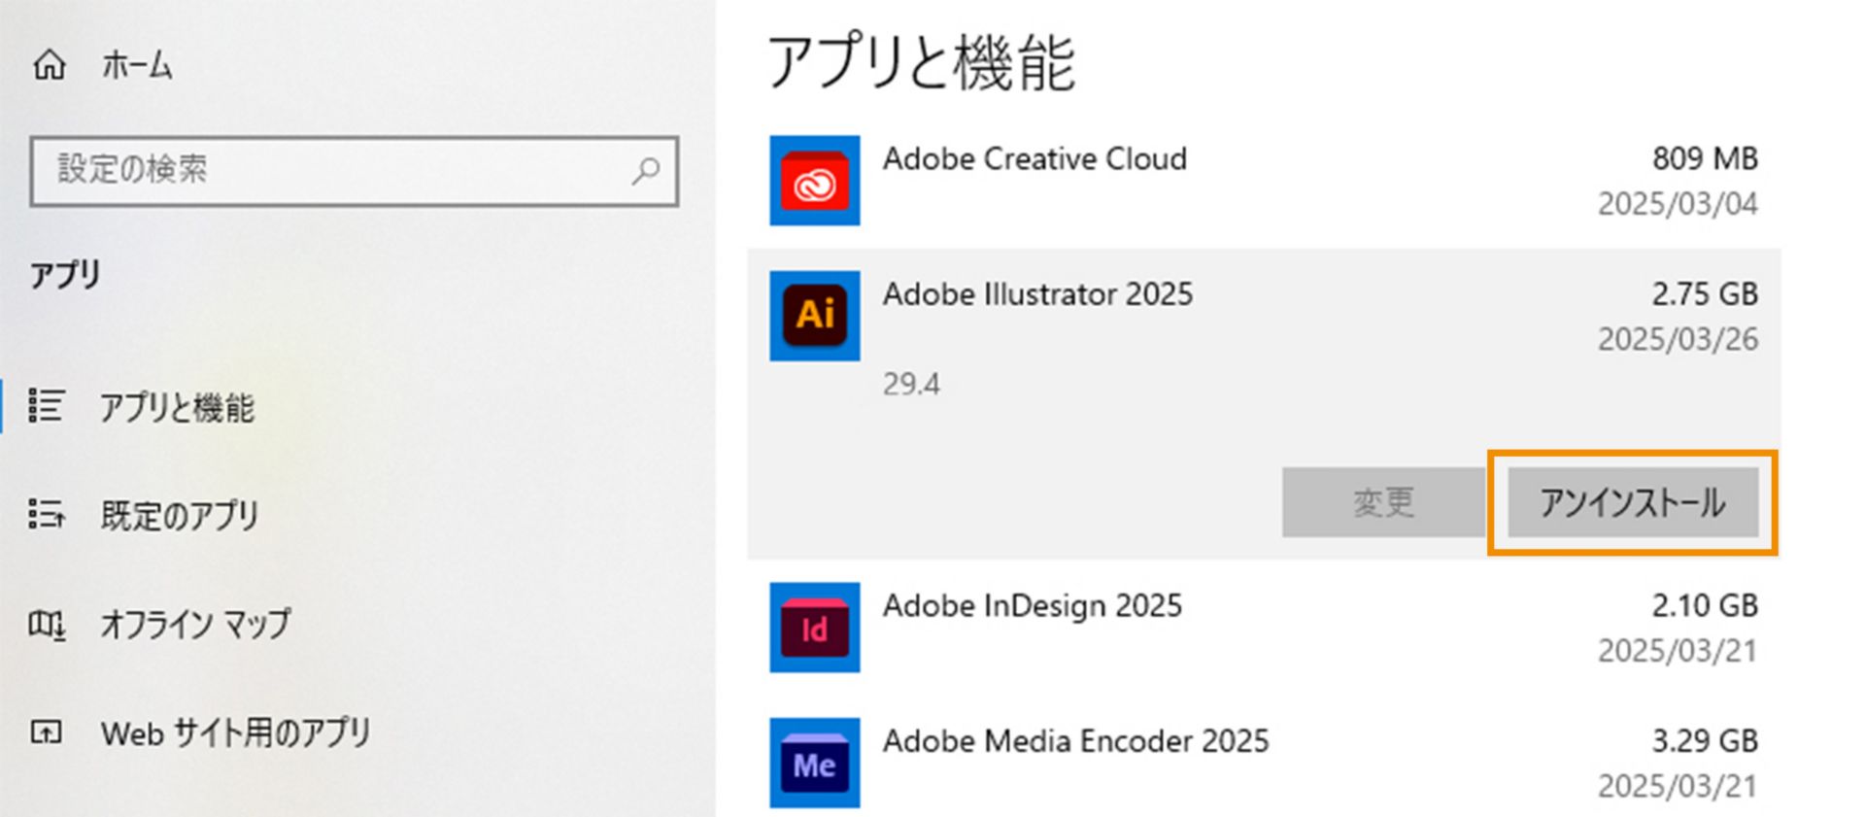Click the 809 MB size value
The height and width of the screenshot is (817, 1865).
(1705, 158)
